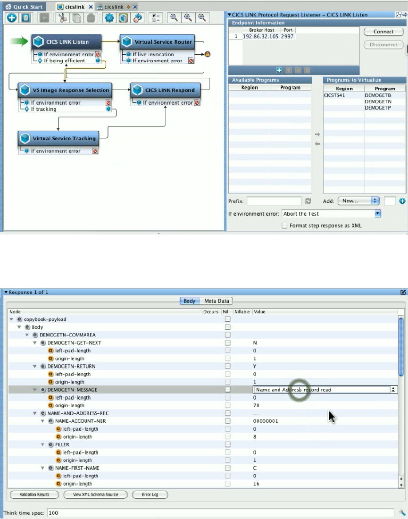
Task: Click the blue gear toolbar icon
Action: (x=109, y=17)
